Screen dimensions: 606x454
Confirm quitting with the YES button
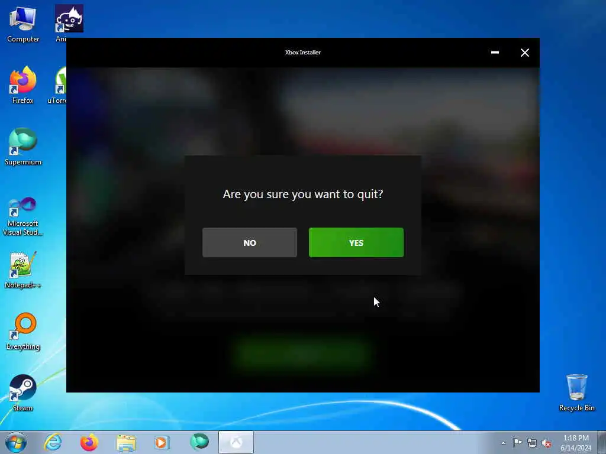[356, 242]
